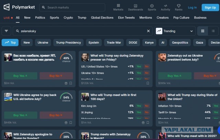This screenshot has height=140, width=220.
Task: Choose No for Xi Jinping
Action: coord(147,112)
